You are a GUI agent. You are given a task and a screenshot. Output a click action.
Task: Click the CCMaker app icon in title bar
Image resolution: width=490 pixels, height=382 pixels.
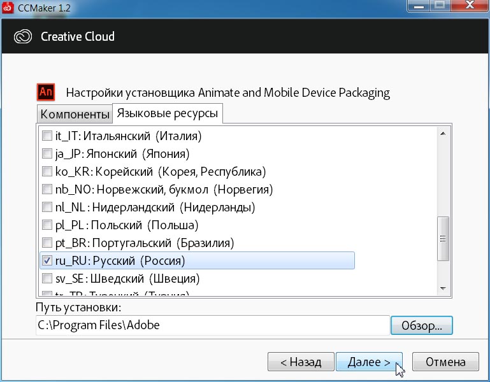(x=8, y=7)
